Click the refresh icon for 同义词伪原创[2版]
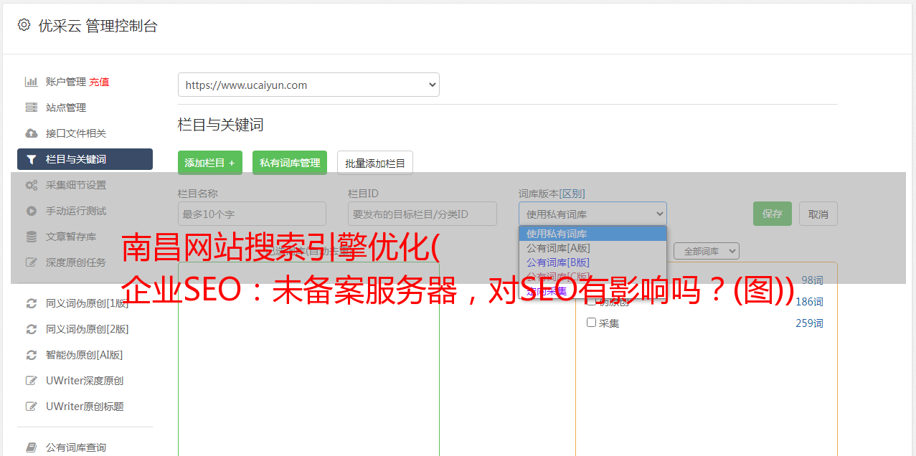916x456 pixels. [x=31, y=329]
